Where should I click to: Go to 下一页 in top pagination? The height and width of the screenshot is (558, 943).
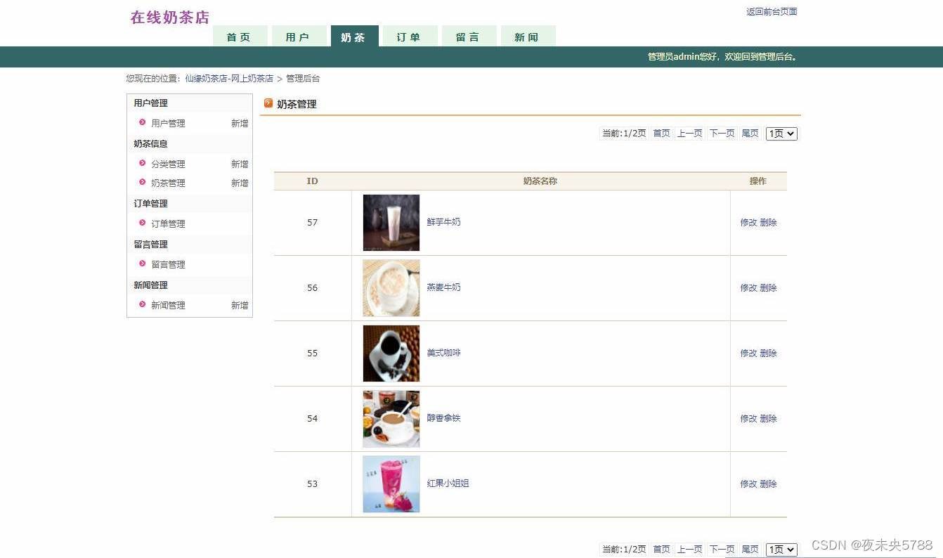(x=722, y=133)
